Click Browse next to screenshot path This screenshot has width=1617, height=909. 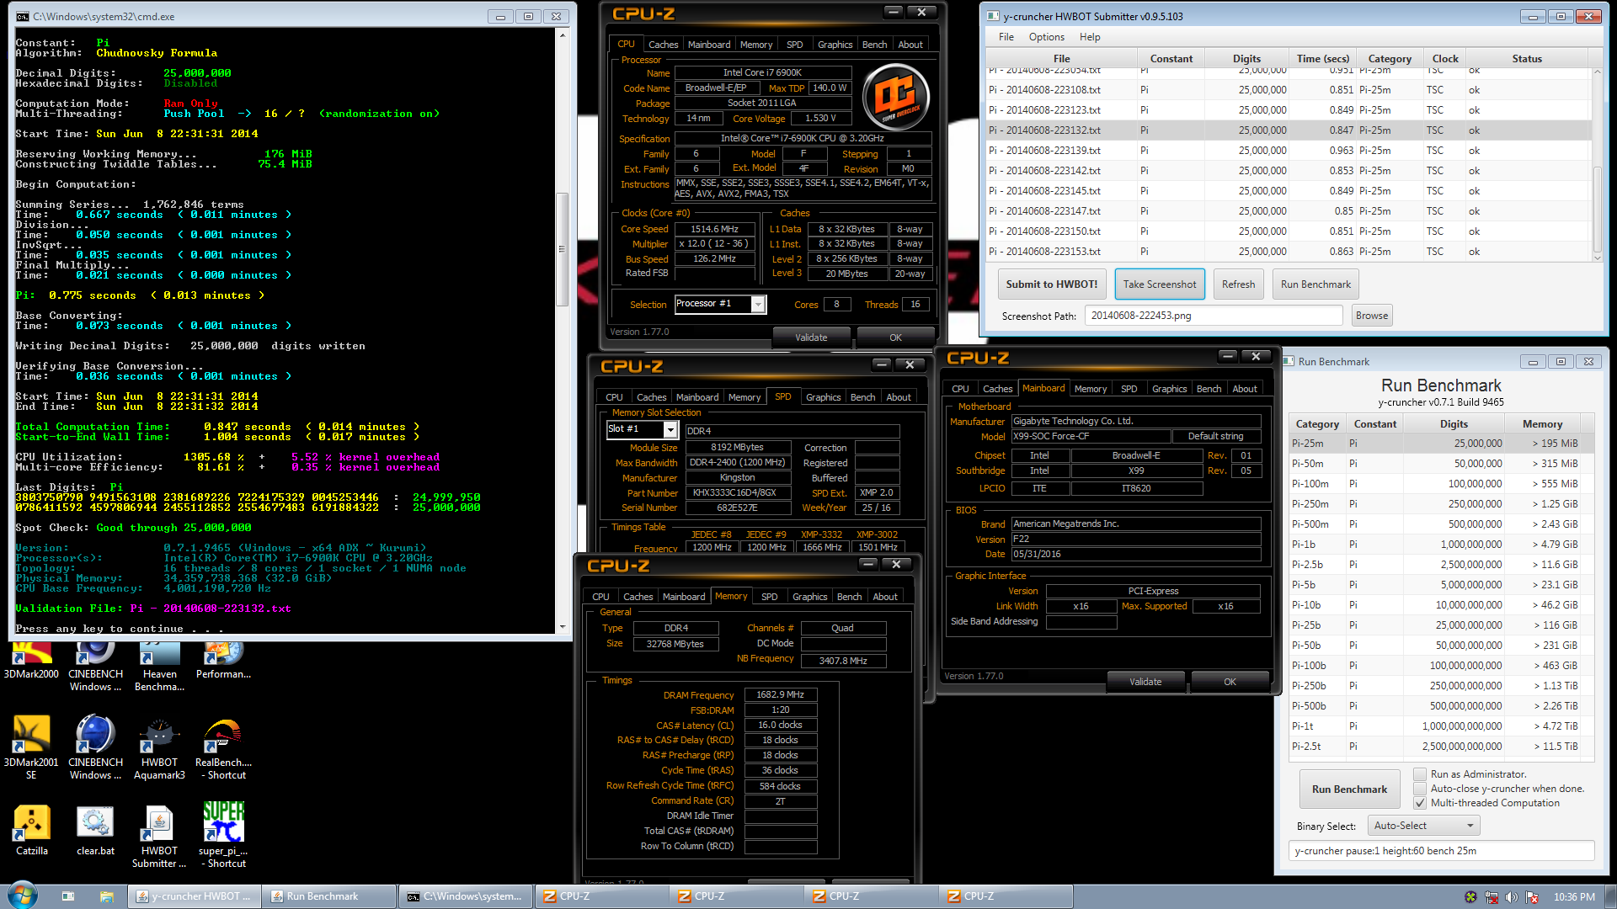pyautogui.click(x=1371, y=316)
